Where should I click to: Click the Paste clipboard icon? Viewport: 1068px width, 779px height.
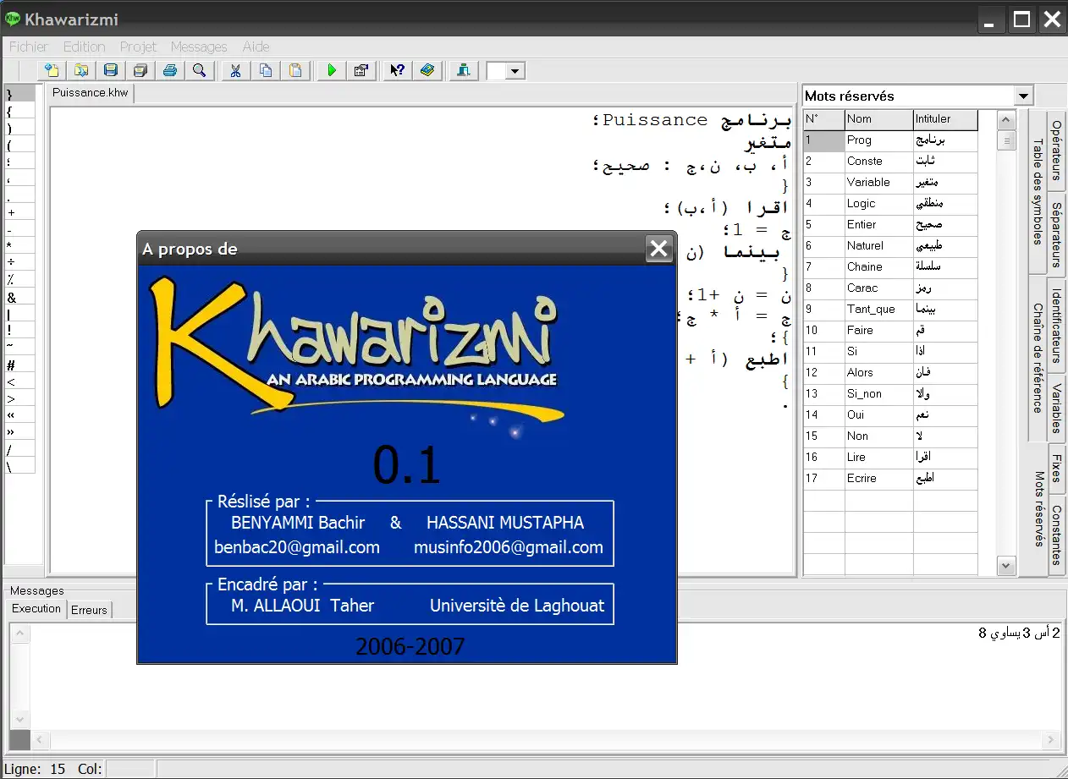(295, 70)
